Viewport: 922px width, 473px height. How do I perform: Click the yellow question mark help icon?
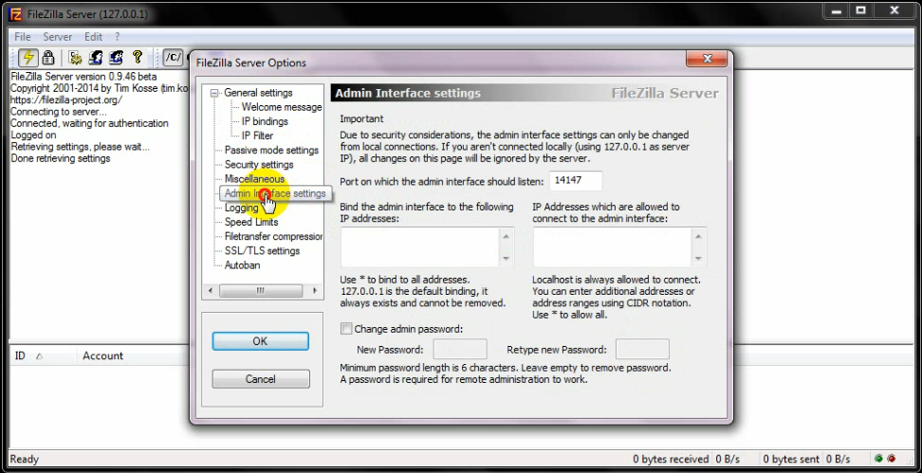[138, 57]
